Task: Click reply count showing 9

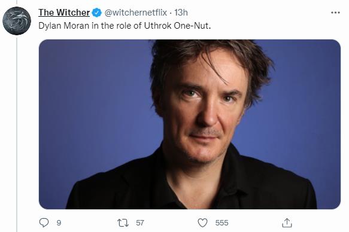Action: [59, 222]
